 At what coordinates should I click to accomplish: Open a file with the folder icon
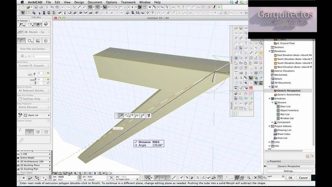tap(28, 7)
